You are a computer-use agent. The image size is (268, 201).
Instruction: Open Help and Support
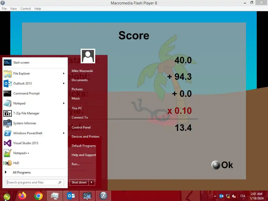pyautogui.click(x=84, y=155)
